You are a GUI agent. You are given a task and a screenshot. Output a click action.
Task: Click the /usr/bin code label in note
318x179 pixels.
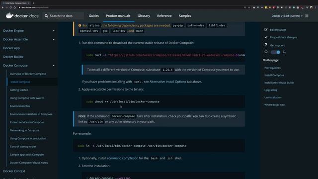[96, 122]
